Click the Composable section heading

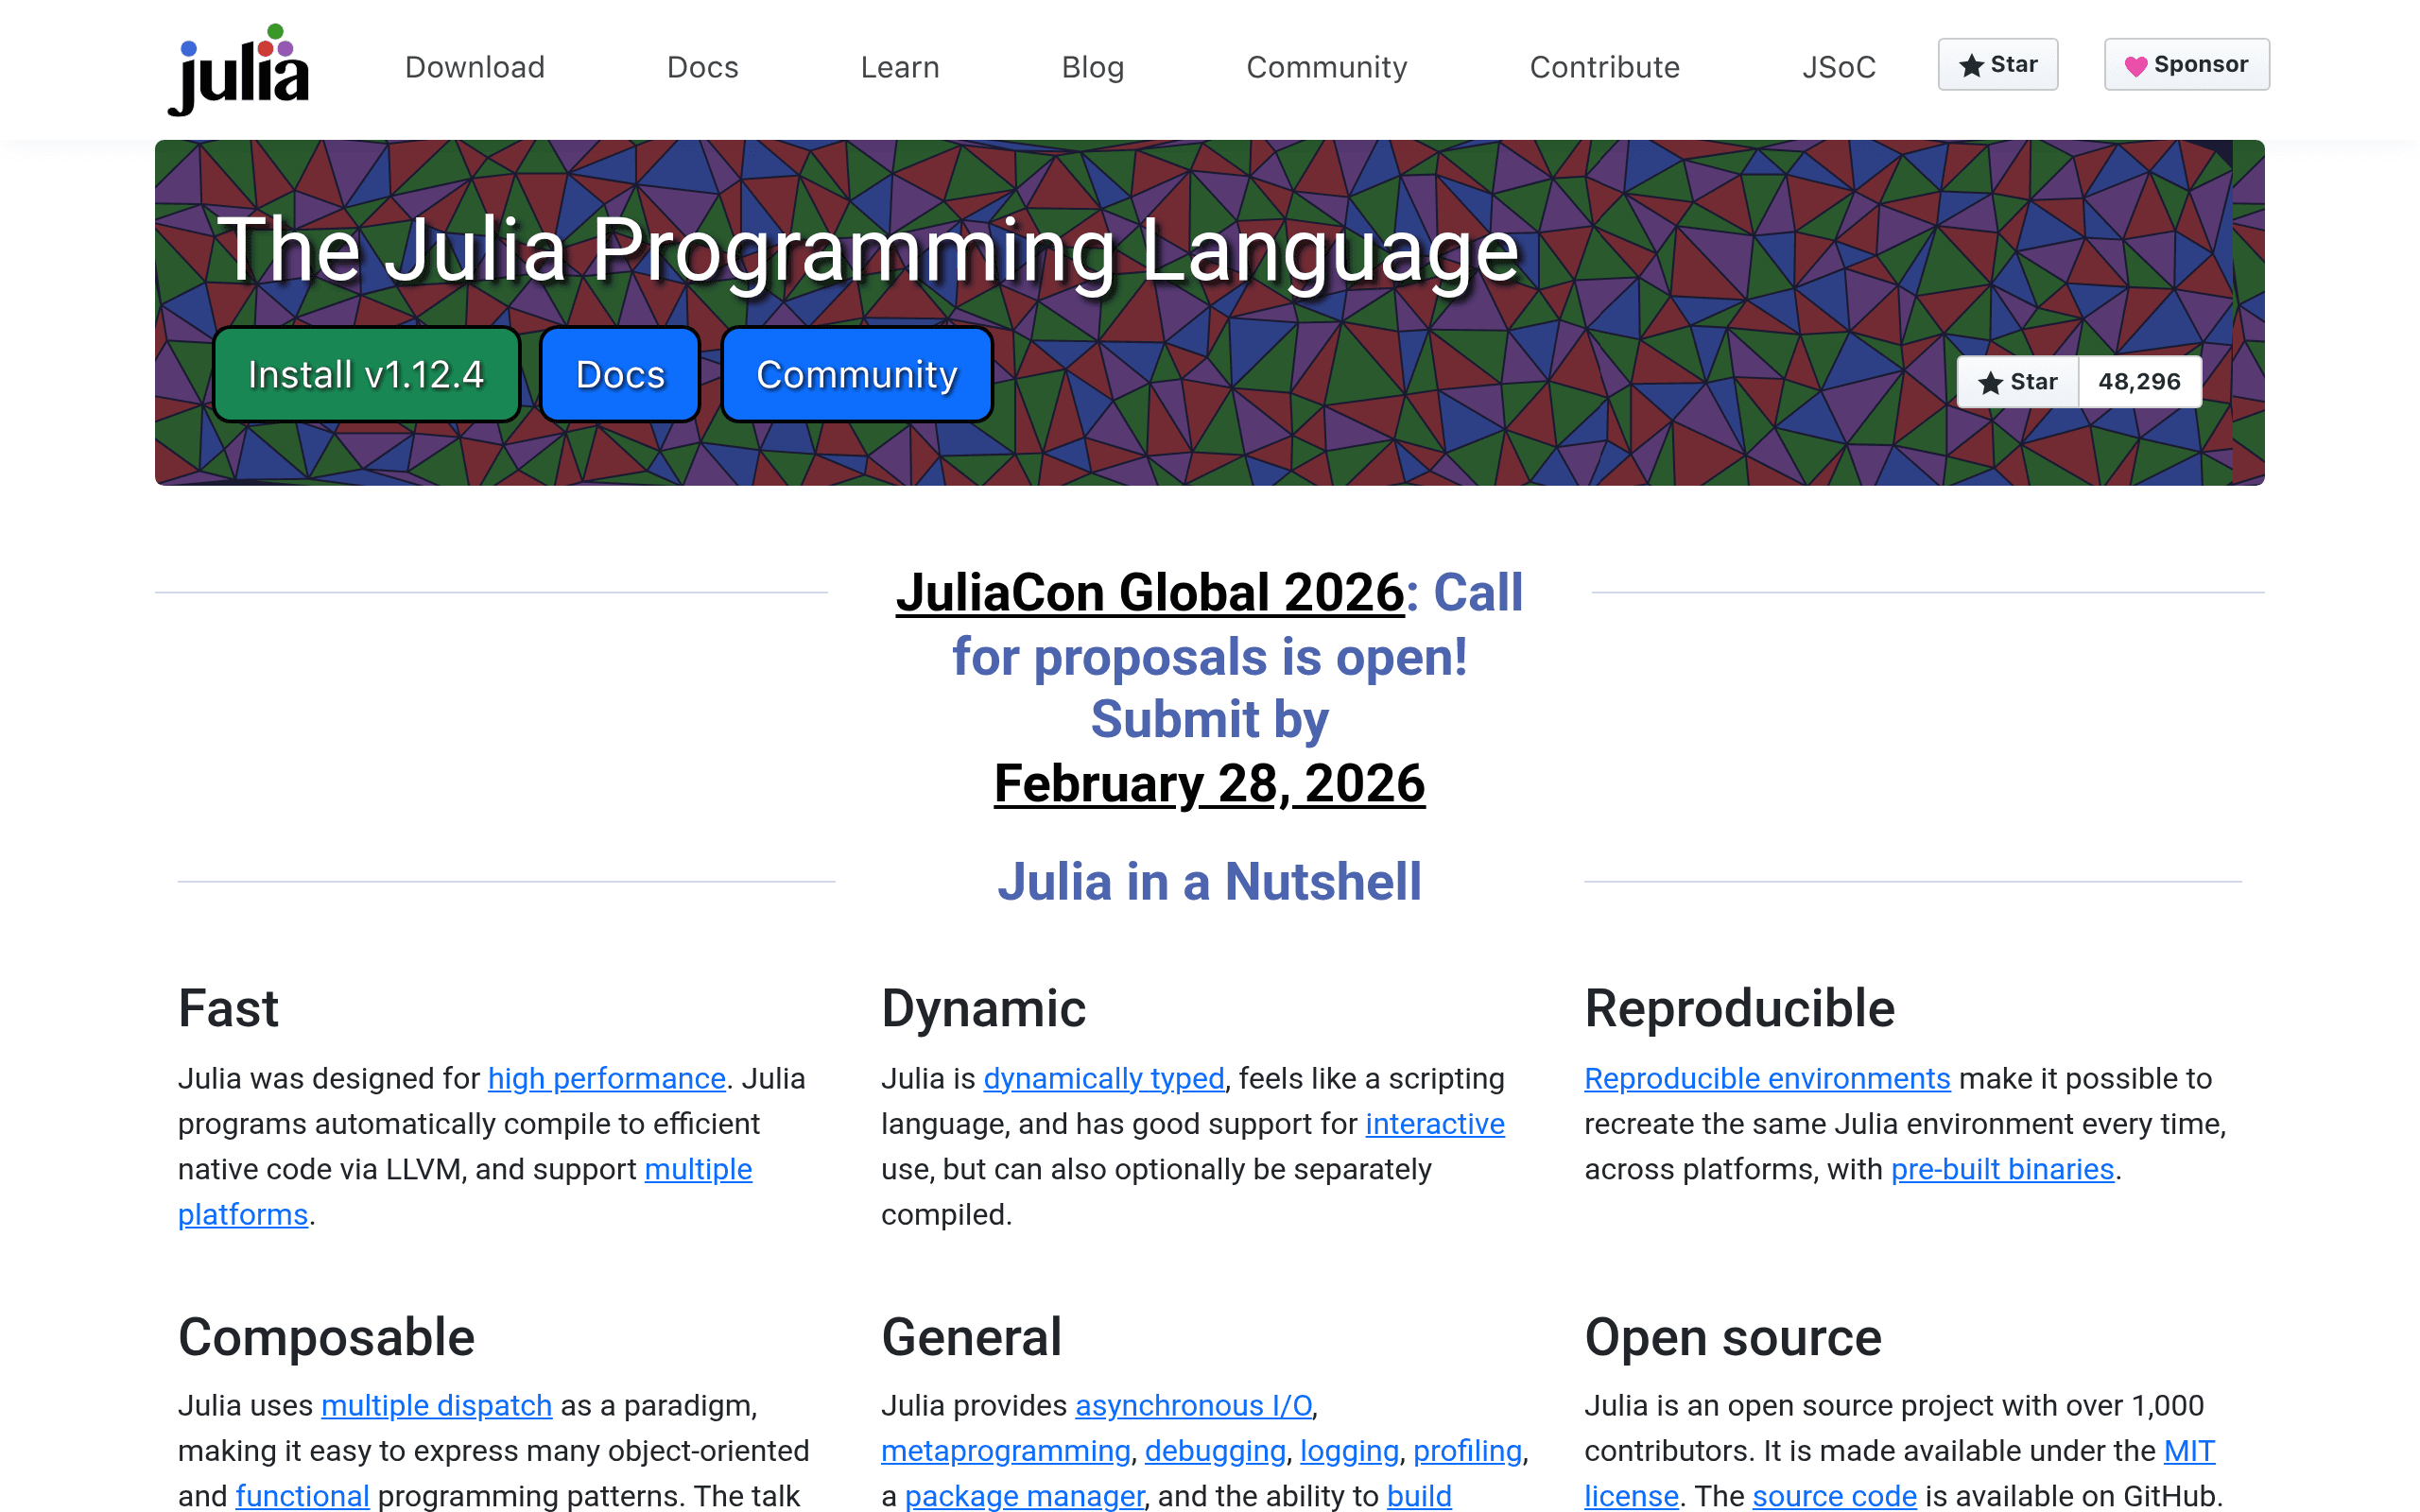pyautogui.click(x=326, y=1337)
